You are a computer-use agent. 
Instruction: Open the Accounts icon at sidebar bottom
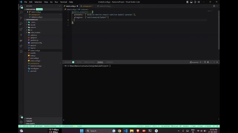(x=21, y=117)
